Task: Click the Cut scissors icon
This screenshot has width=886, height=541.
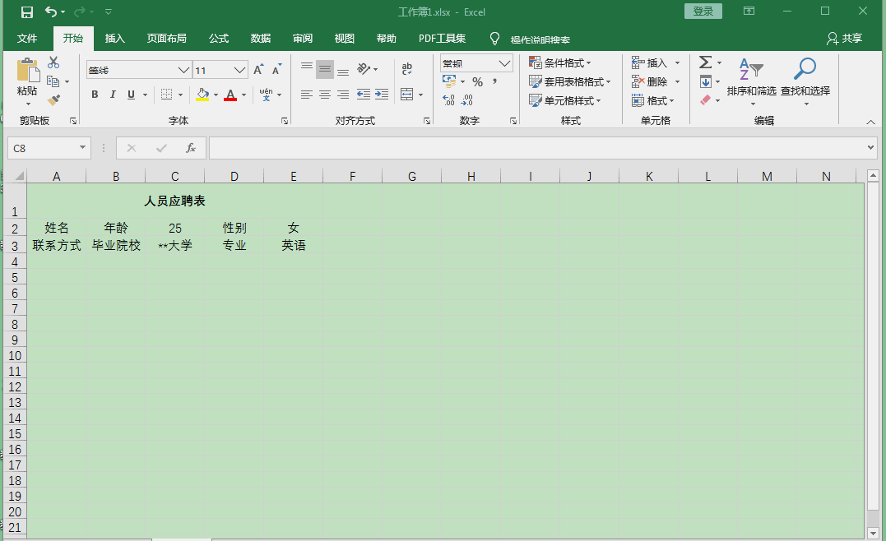Action: coord(53,62)
